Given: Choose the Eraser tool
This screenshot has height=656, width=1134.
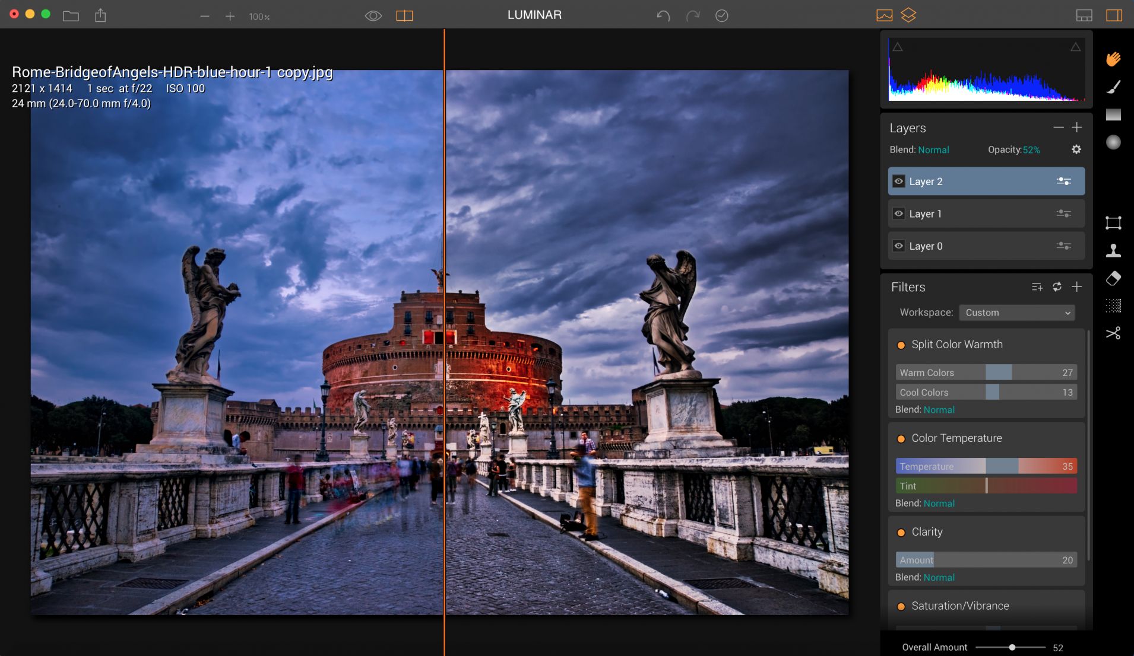Looking at the screenshot, I should (x=1113, y=278).
